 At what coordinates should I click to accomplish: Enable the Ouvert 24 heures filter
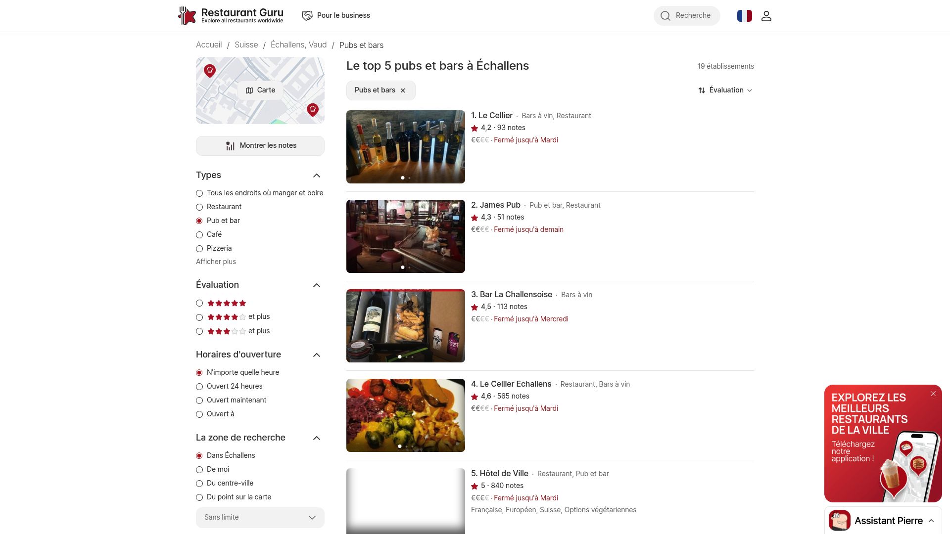199,386
